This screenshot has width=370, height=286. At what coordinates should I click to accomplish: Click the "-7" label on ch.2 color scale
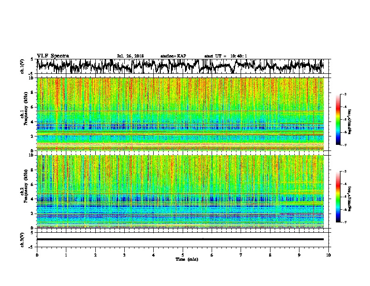point(345,222)
